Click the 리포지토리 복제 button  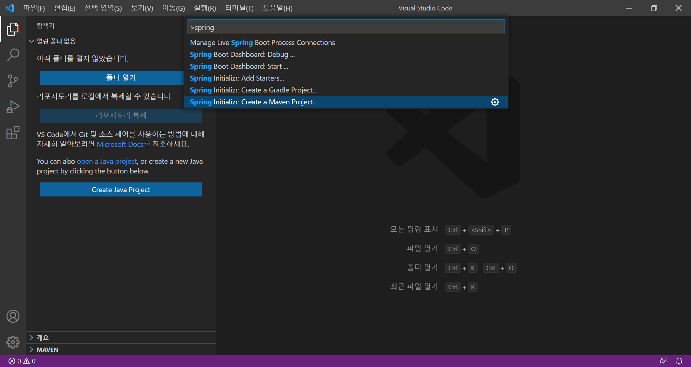pos(121,115)
